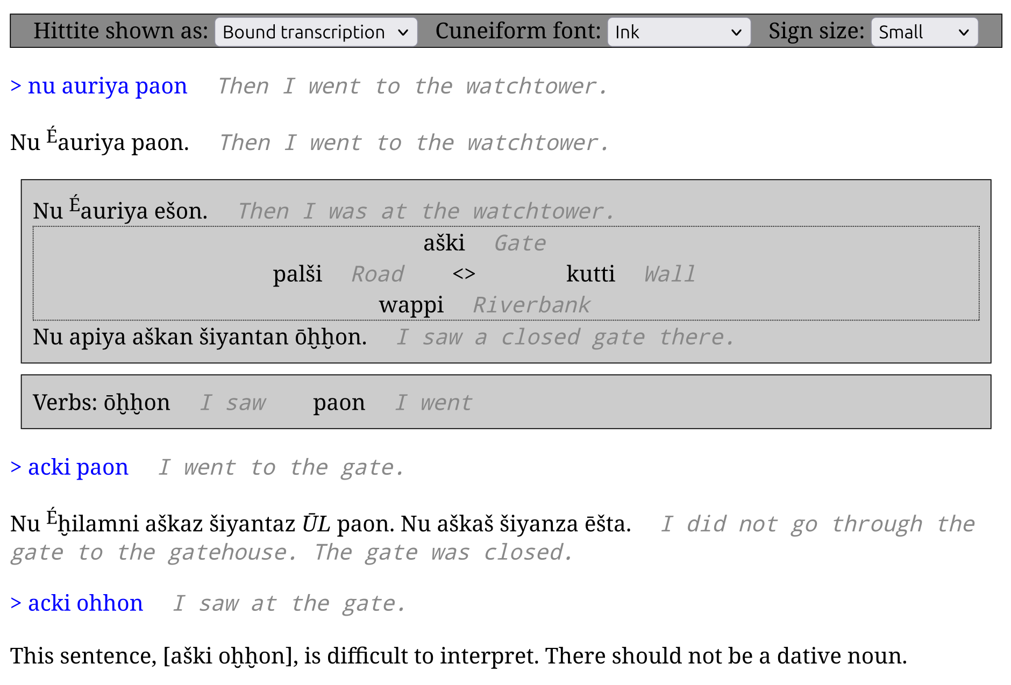Expand the Cuneiform font dropdown set to Ink
The height and width of the screenshot is (685, 1011).
(679, 32)
